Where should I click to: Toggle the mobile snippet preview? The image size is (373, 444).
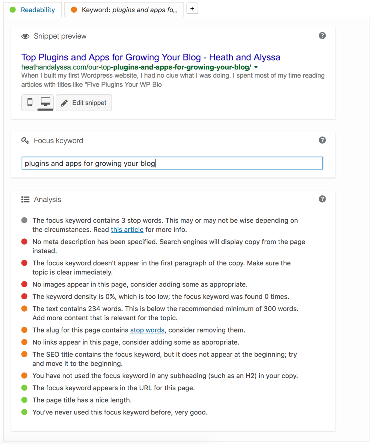click(30, 102)
